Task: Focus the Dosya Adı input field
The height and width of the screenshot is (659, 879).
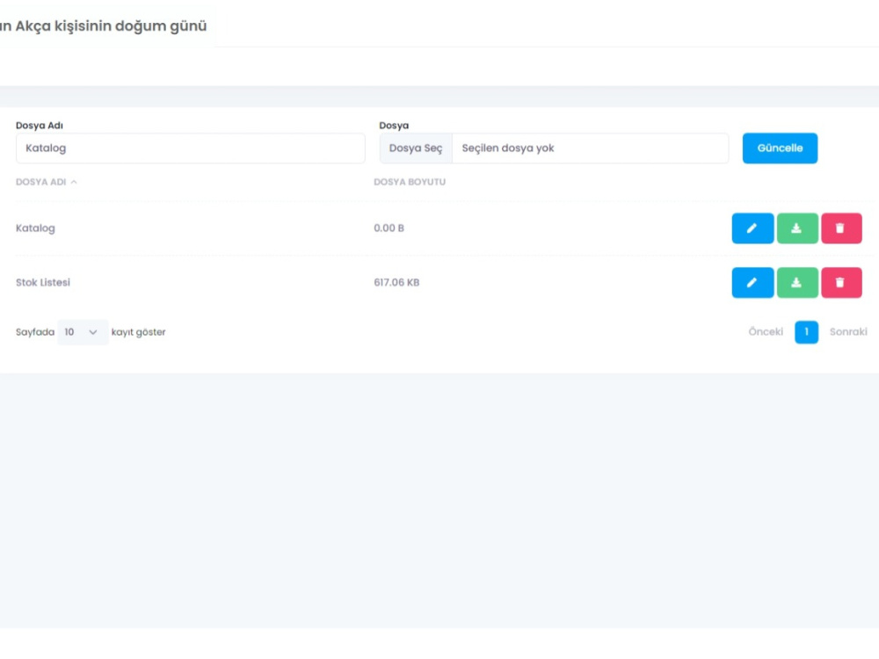Action: pos(191,148)
